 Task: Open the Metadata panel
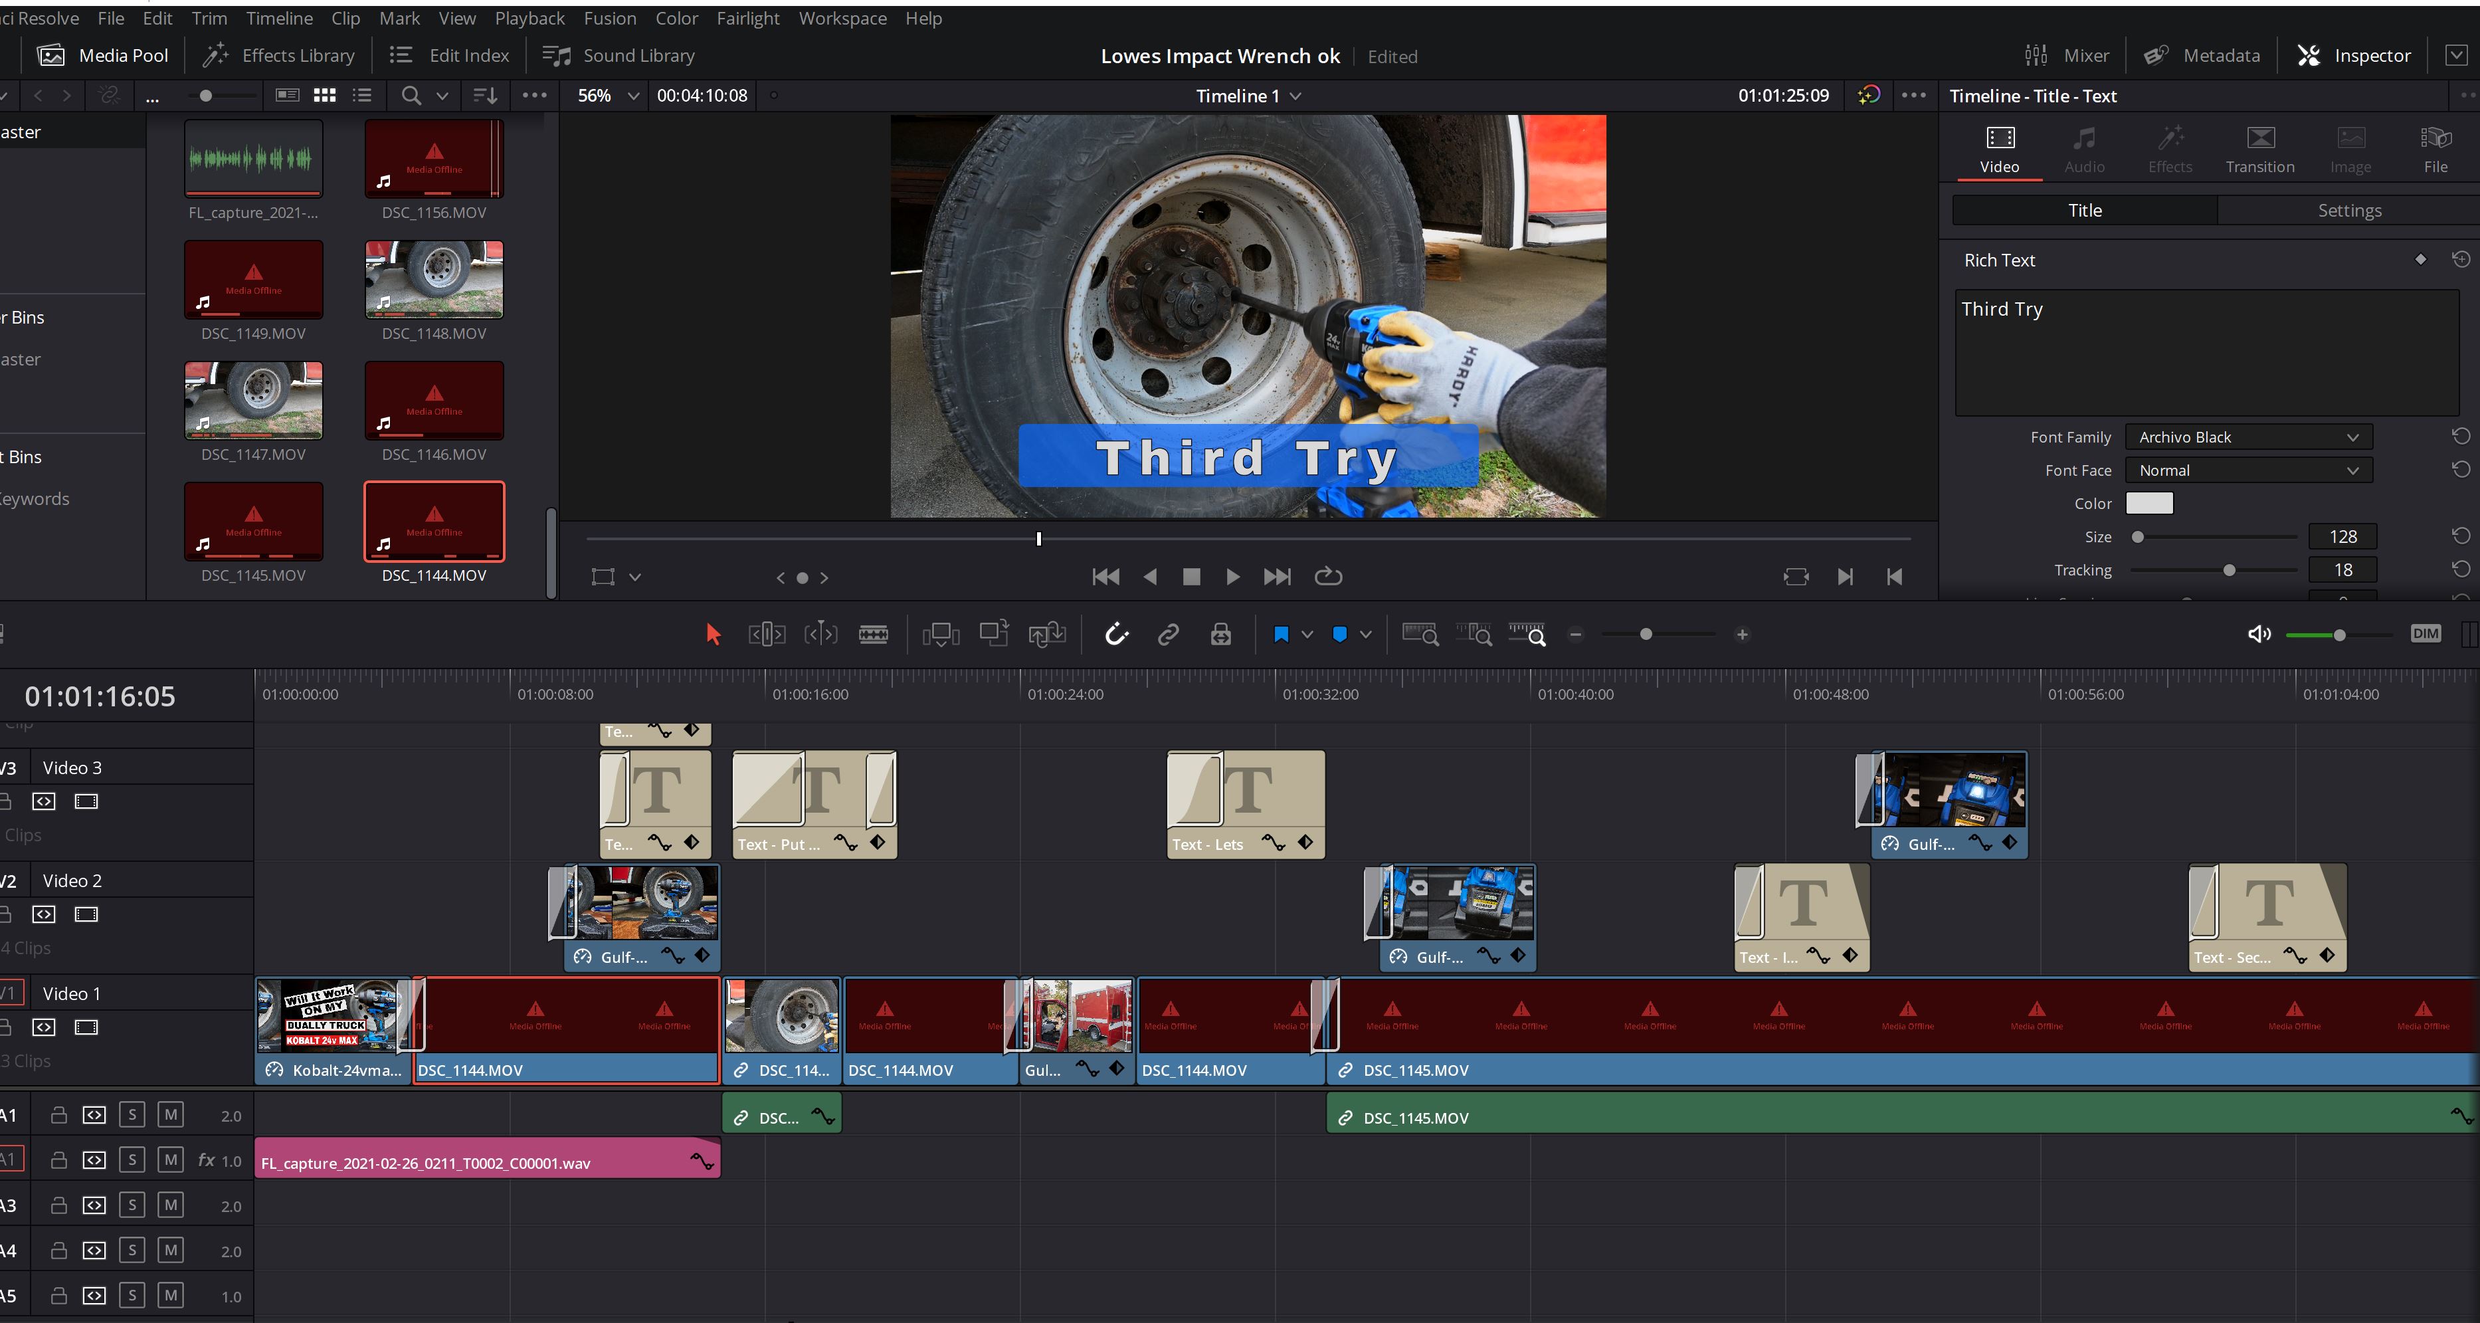2202,56
